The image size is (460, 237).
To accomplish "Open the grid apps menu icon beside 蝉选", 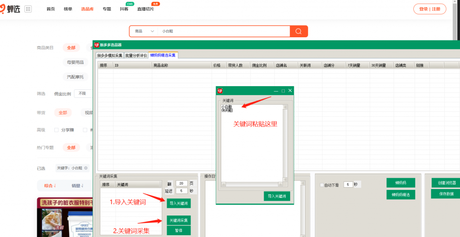I will pyautogui.click(x=28, y=9).
